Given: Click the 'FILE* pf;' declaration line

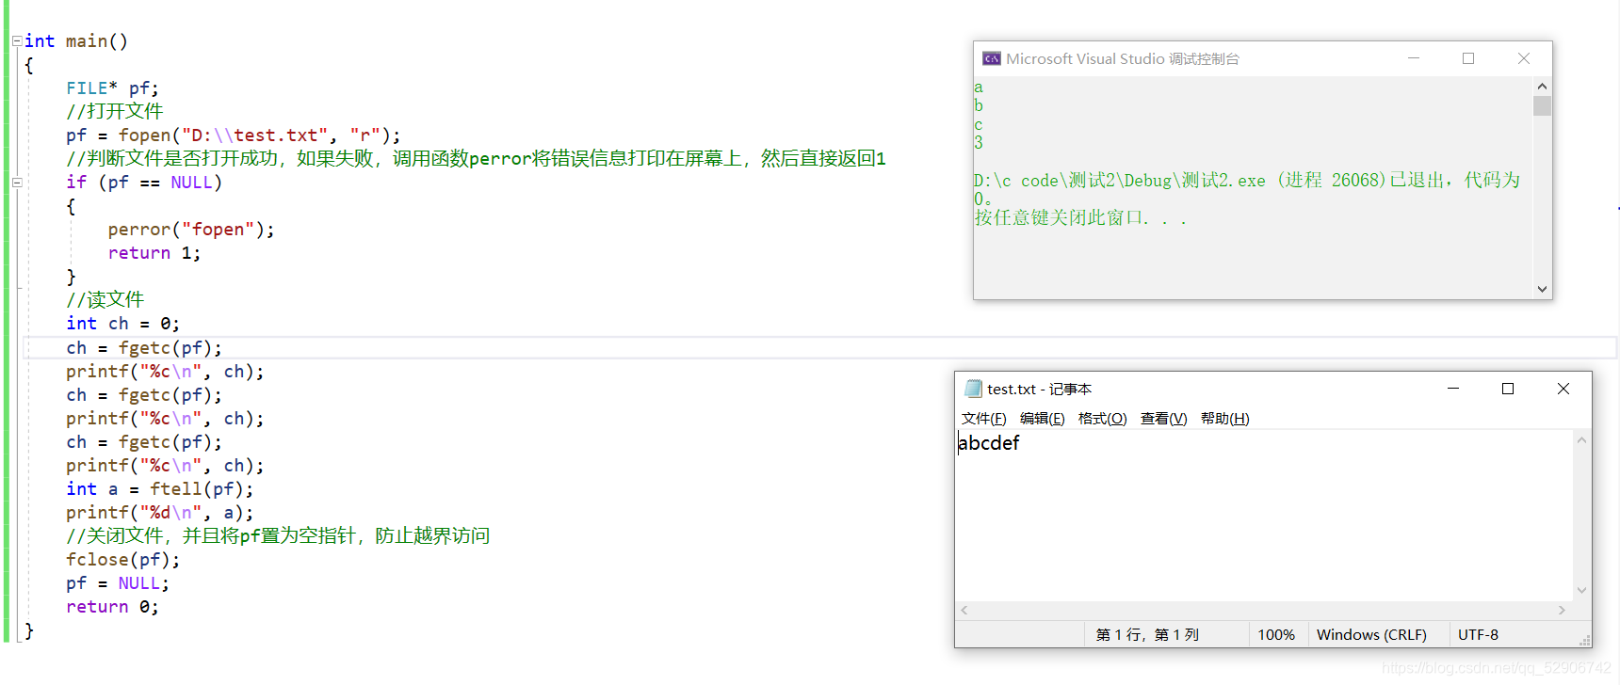Looking at the screenshot, I should click(x=112, y=88).
